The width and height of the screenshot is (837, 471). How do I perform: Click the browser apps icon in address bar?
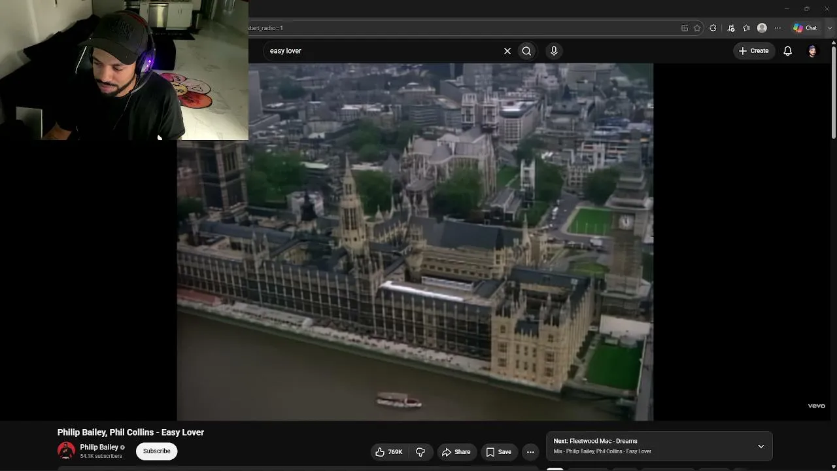coord(685,28)
